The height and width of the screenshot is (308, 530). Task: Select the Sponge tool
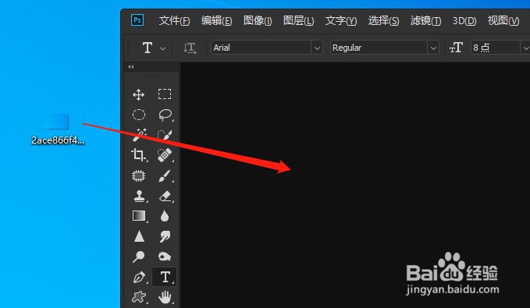(x=165, y=257)
